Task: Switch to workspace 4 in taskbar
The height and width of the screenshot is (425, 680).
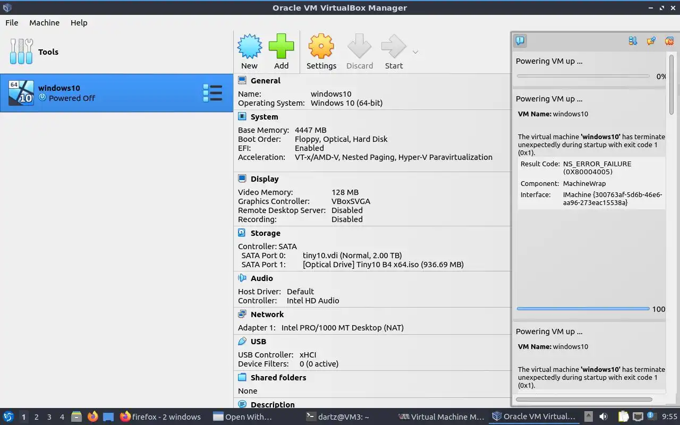Action: coord(62,417)
